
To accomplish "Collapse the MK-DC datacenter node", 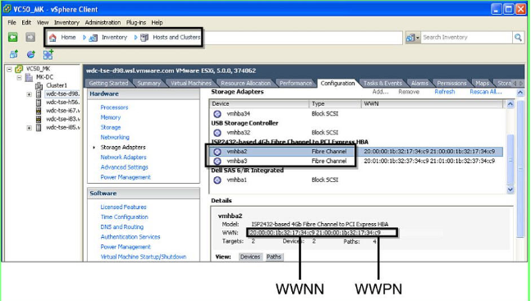I will [x=20, y=78].
